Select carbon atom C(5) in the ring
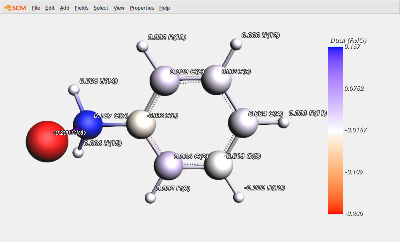This screenshot has width=400, height=242. [216, 81]
